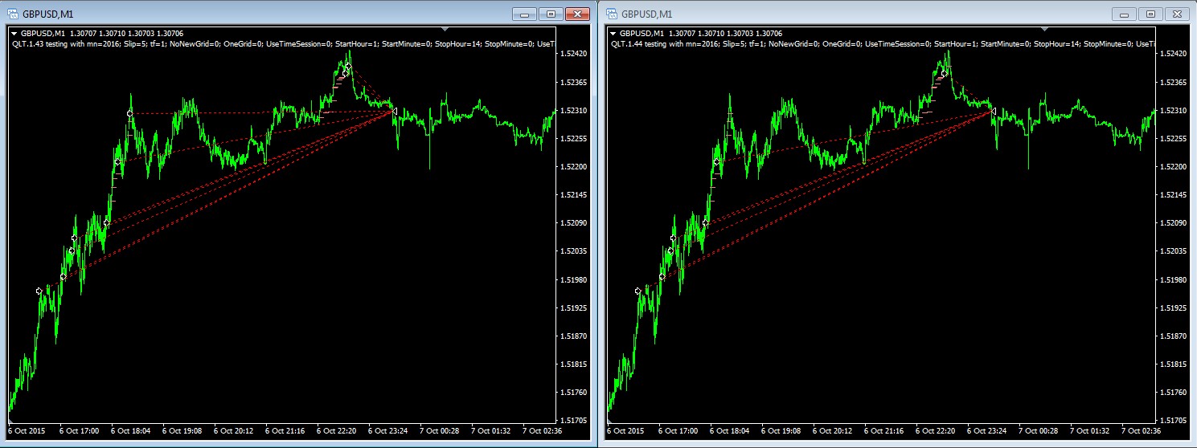Click price label 1.51705 on left chart
This screenshot has height=448, width=1197.
tap(574, 421)
